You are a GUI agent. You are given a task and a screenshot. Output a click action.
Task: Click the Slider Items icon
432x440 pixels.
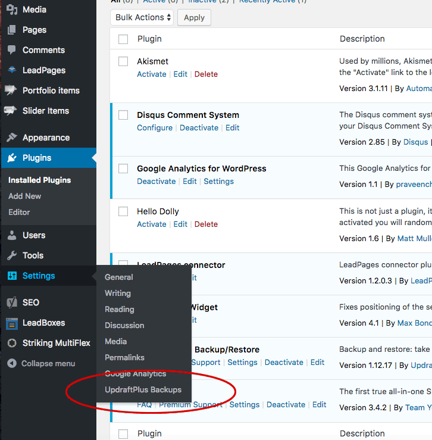point(11,110)
